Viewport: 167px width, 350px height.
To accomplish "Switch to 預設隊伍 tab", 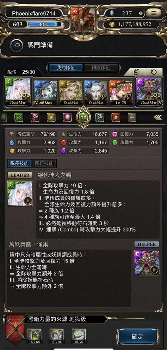I will coord(101,67).
